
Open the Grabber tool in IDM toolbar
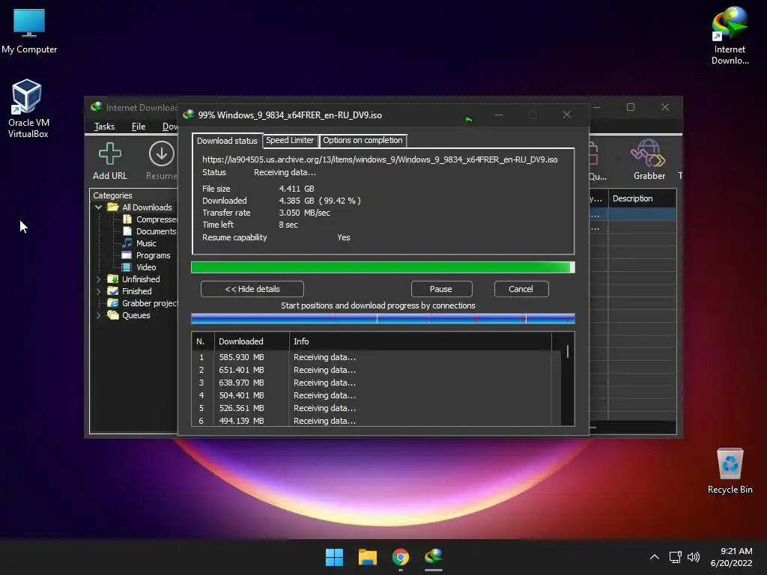(x=649, y=160)
